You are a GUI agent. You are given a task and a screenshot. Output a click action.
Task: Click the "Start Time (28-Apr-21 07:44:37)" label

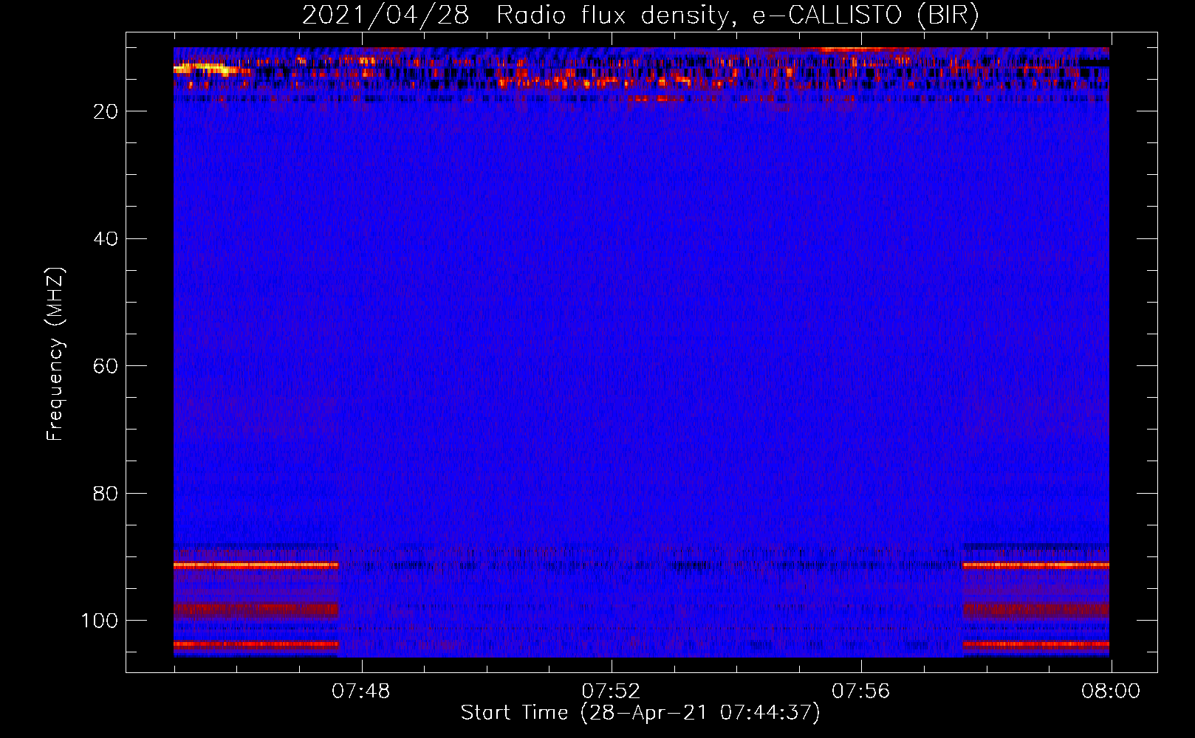(x=640, y=713)
